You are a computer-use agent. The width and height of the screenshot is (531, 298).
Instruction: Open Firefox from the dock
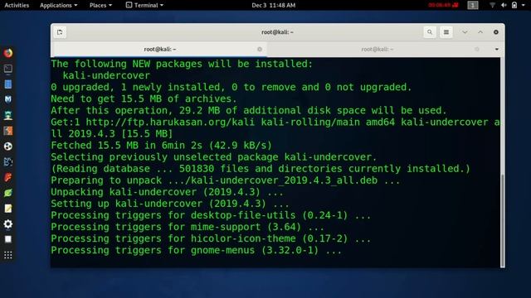(8, 53)
